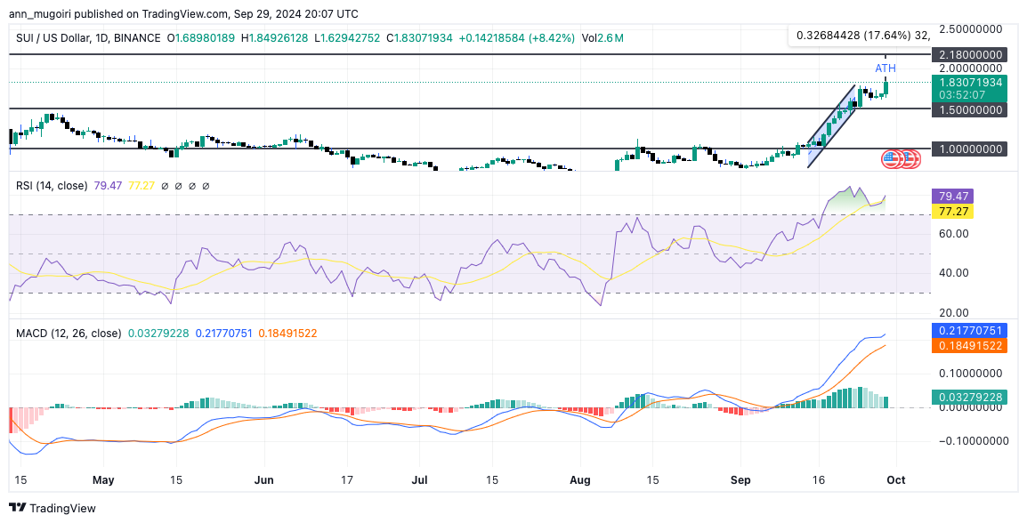Image resolution: width=1027 pixels, height=523 pixels.
Task: Click the Vol2.6 M volume readout
Action: [x=602, y=38]
